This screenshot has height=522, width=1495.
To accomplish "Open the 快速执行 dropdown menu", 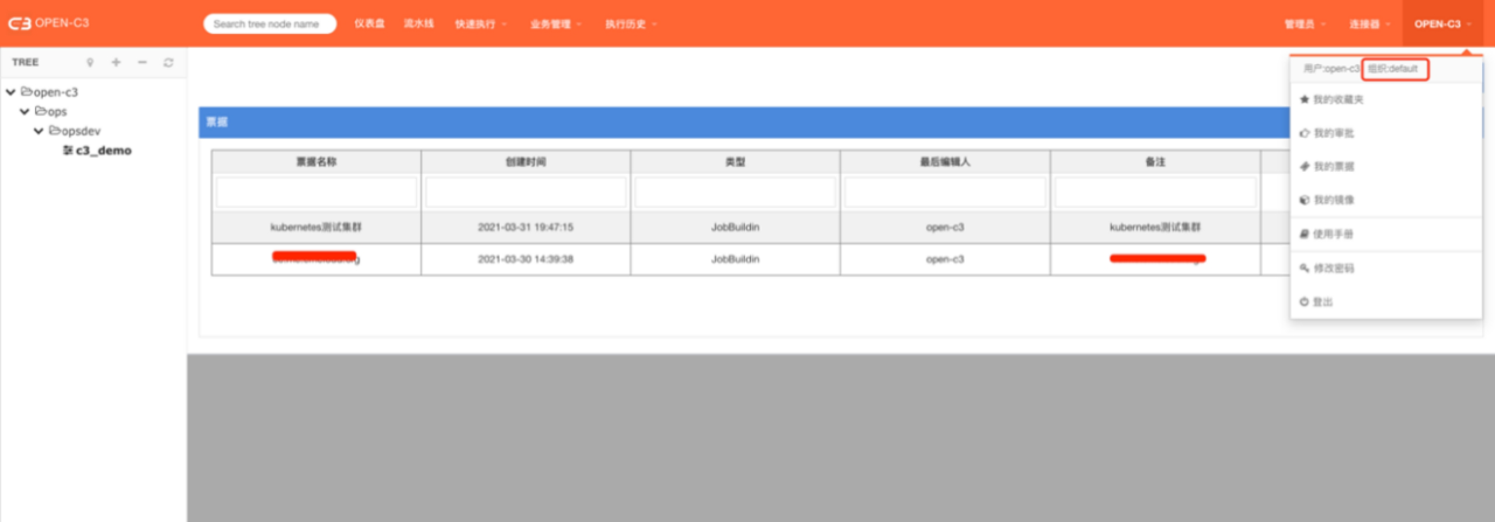I will click(480, 24).
